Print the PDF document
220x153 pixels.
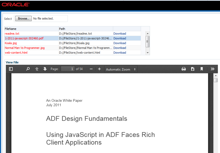[184, 69]
